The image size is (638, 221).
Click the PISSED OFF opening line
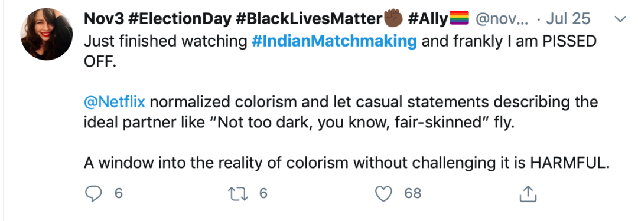coord(340,52)
